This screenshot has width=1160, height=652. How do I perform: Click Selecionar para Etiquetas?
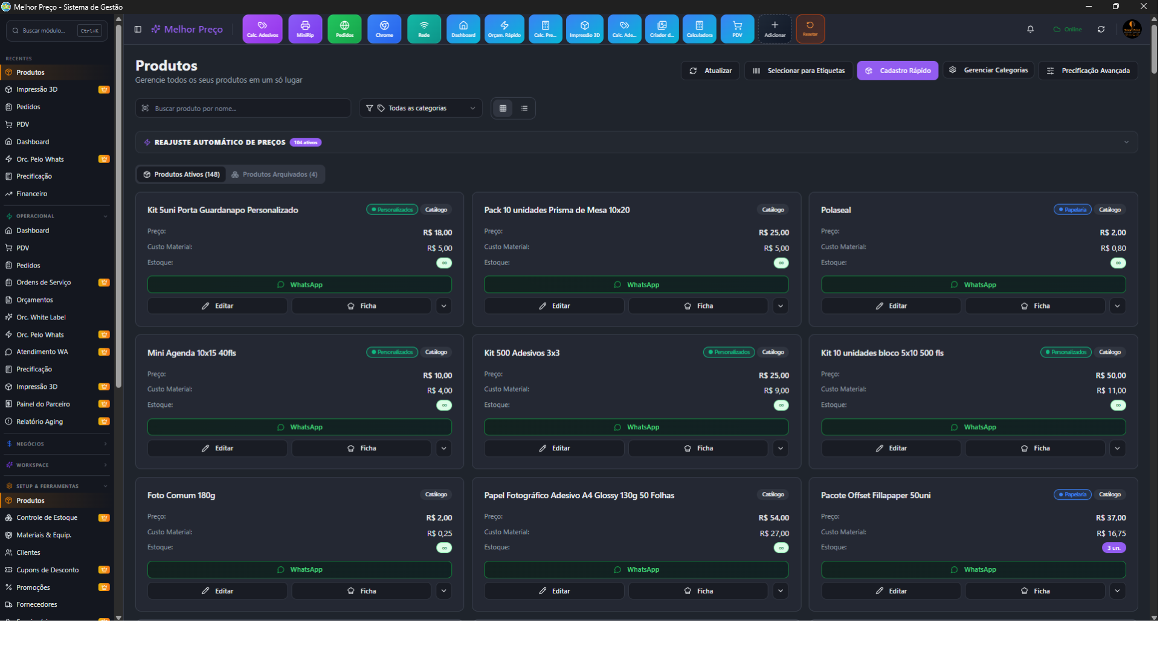coord(799,71)
